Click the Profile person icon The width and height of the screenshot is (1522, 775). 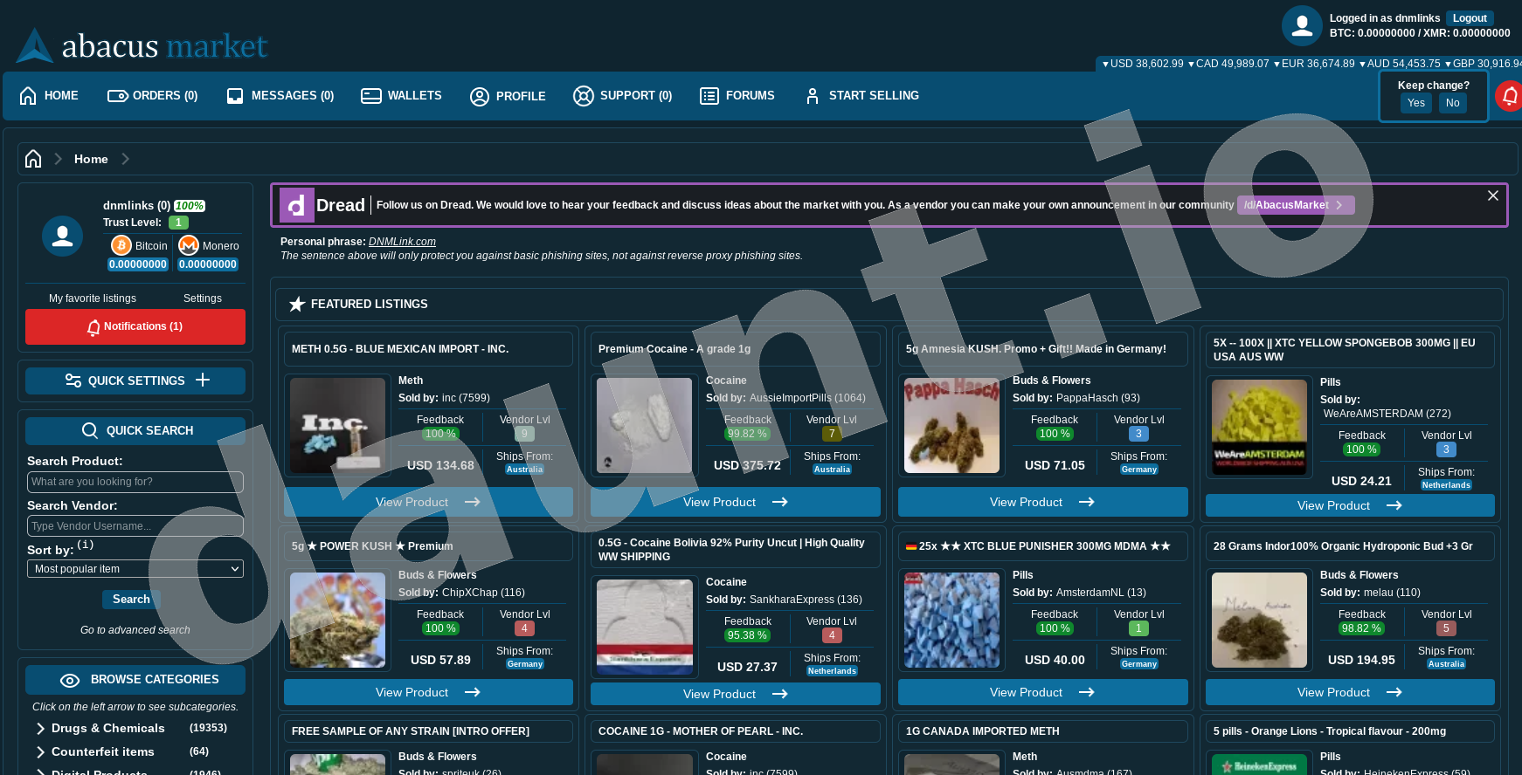[x=480, y=96]
